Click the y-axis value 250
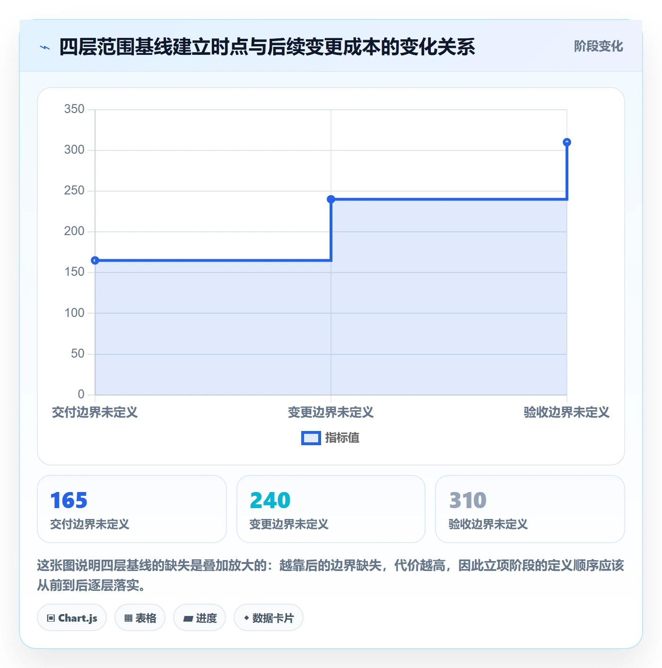Viewport: 662px width, 668px height. coord(74,191)
